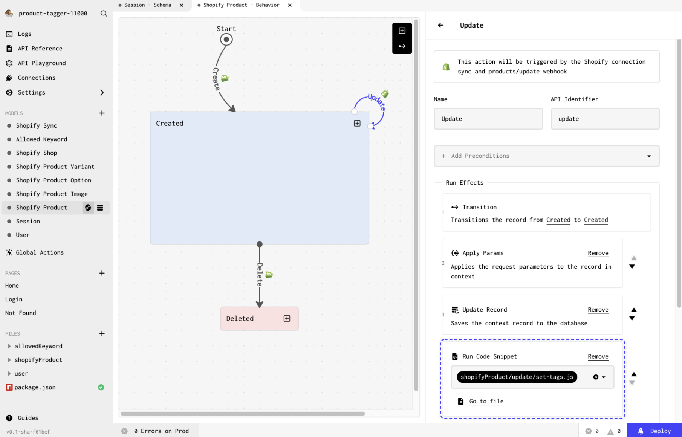The width and height of the screenshot is (682, 437).
Task: Deploy the application
Action: pyautogui.click(x=654, y=431)
